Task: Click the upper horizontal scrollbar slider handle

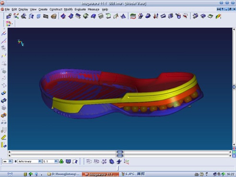Action: 120,152
